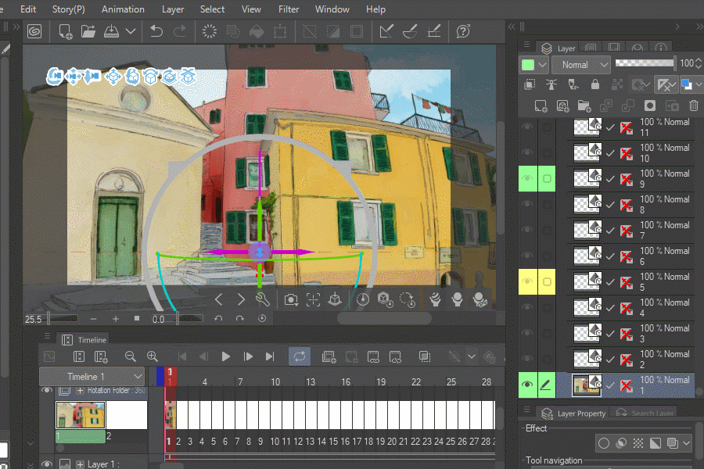Toggle the visibility eye of layer 9
Image resolution: width=704 pixels, height=469 pixels.
click(527, 178)
